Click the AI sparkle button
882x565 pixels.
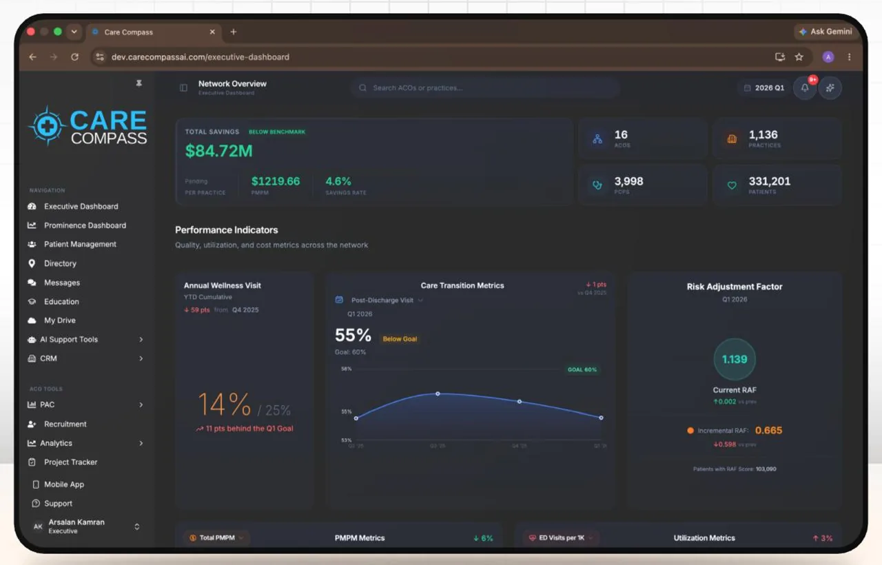830,88
